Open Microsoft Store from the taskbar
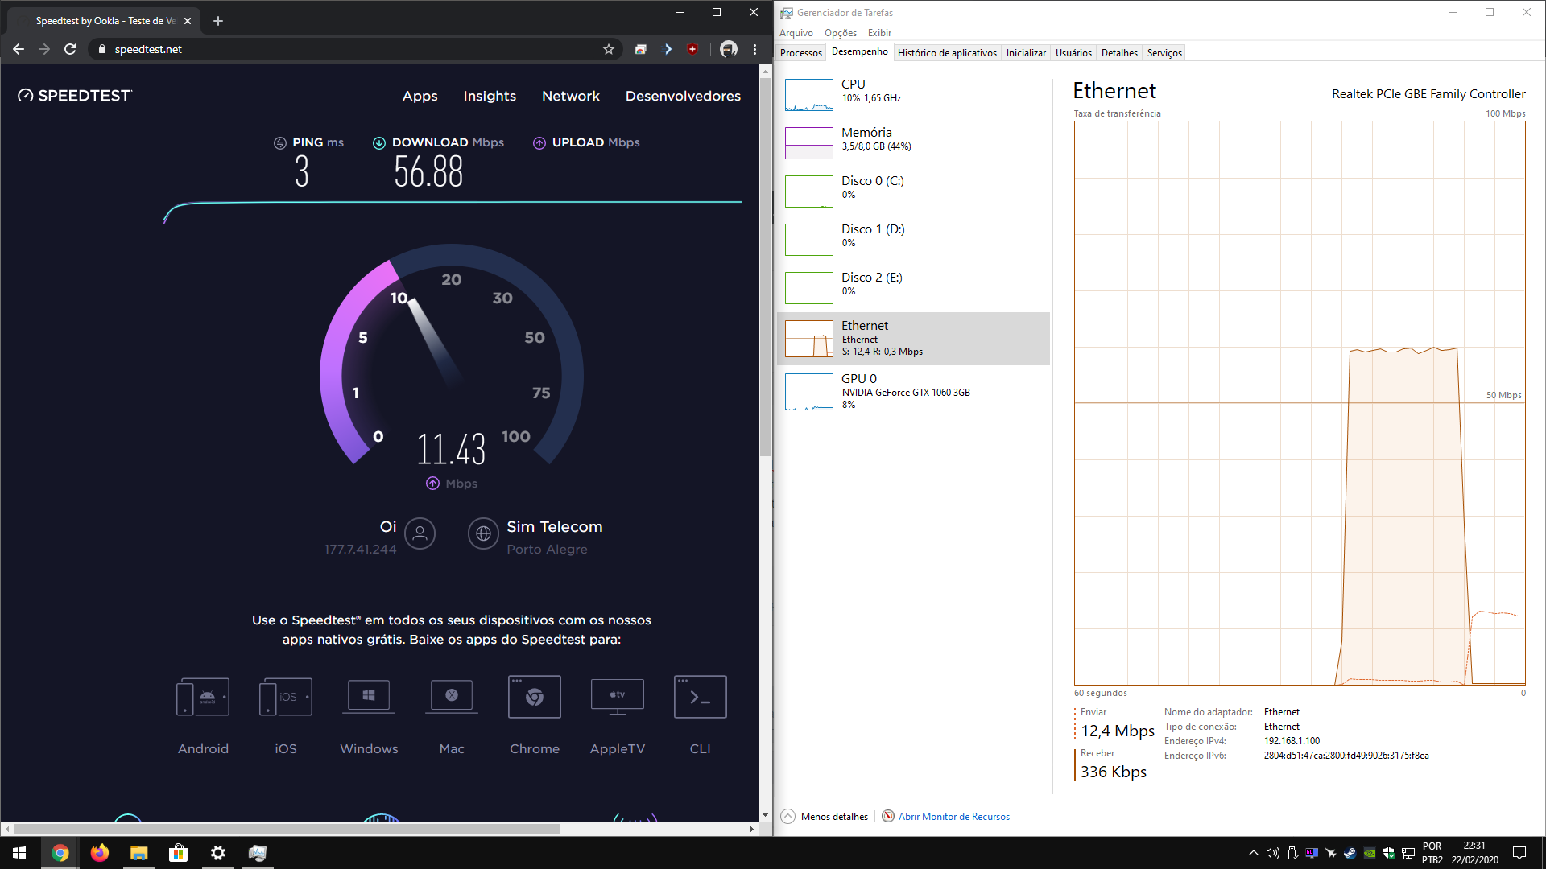 click(x=179, y=853)
